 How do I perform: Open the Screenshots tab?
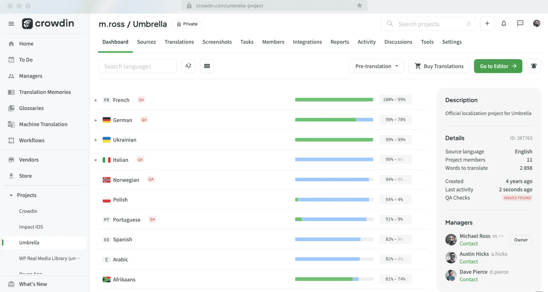pyautogui.click(x=217, y=42)
